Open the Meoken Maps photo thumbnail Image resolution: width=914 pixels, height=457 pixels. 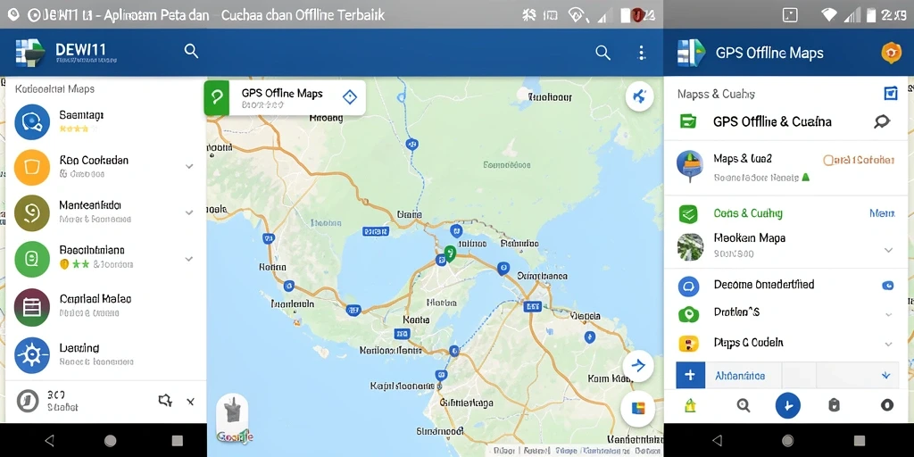690,246
